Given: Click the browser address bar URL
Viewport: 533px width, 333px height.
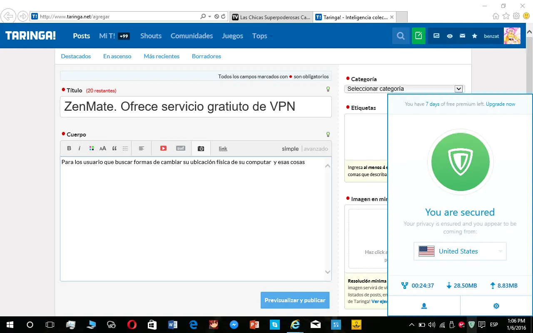Looking at the screenshot, I should coord(75,17).
